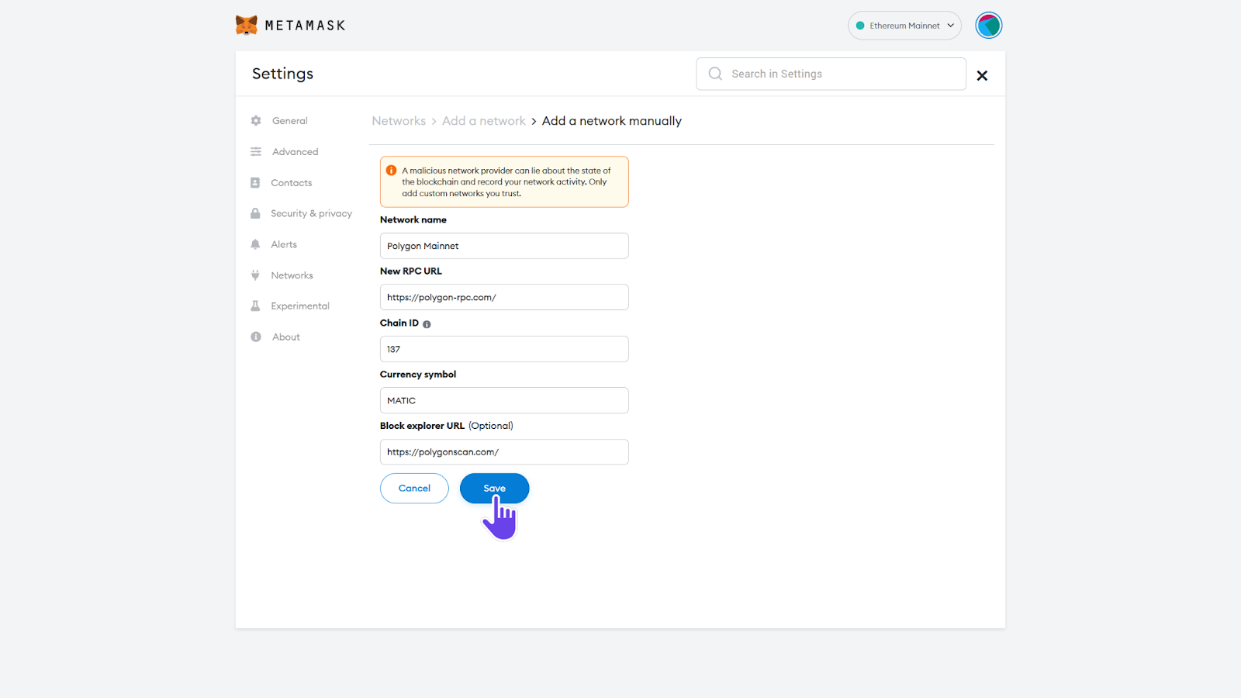The width and height of the screenshot is (1241, 698).
Task: Go back to Add a network breadcrumb
Action: 484,121
